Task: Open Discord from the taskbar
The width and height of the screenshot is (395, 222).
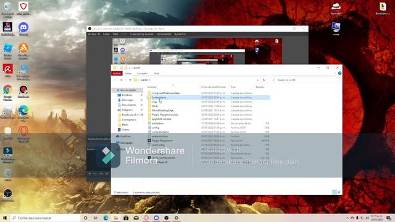Action: point(156,218)
